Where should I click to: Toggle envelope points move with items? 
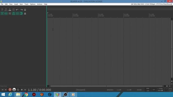pos(14,13)
